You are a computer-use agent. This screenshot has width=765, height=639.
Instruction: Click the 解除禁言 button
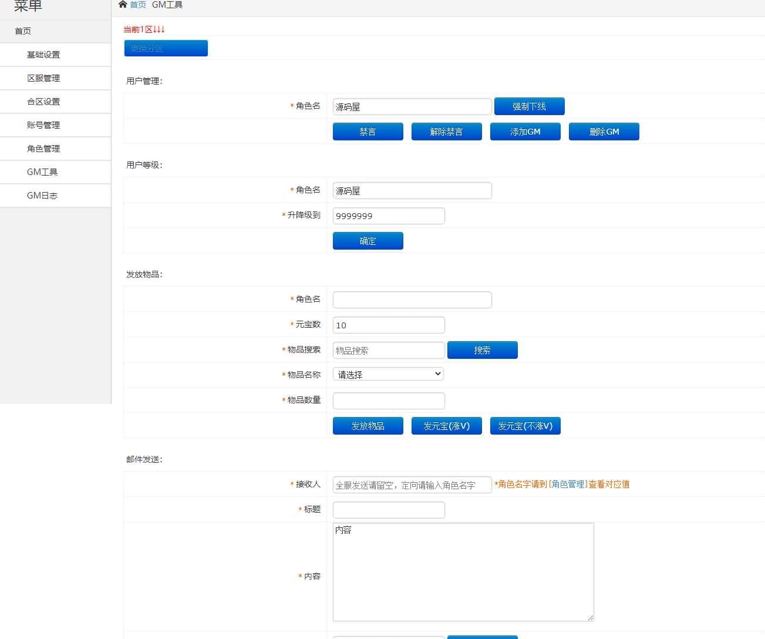coord(446,131)
